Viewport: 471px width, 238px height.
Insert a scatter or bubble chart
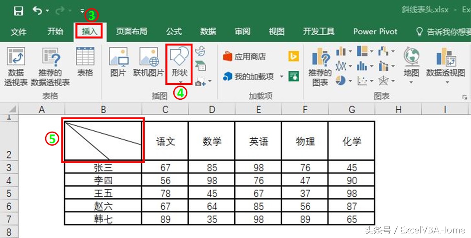(362, 80)
